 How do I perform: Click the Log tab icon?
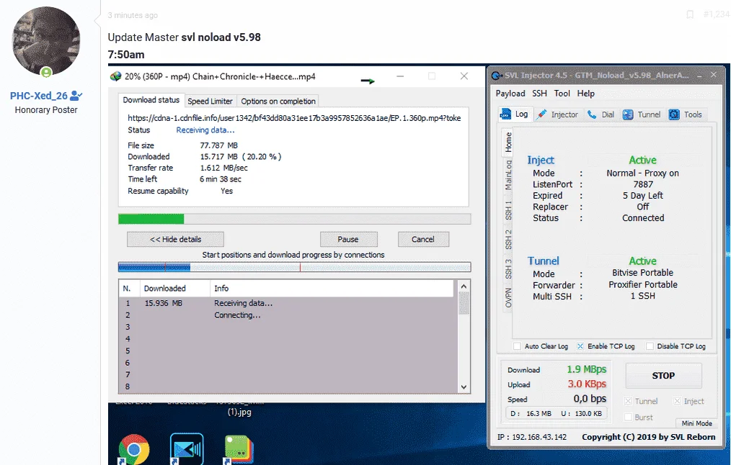pos(505,114)
